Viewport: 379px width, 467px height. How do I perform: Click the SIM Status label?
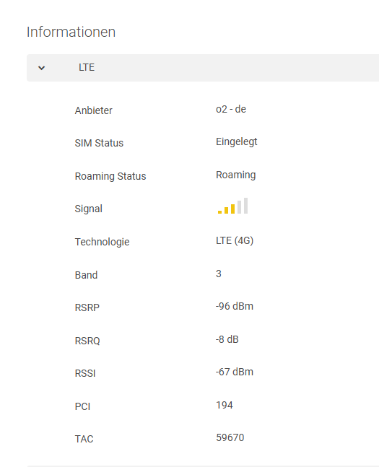(x=99, y=143)
